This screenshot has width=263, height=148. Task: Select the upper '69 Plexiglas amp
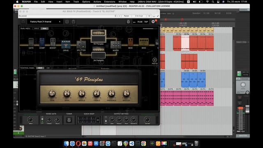click(x=99, y=36)
